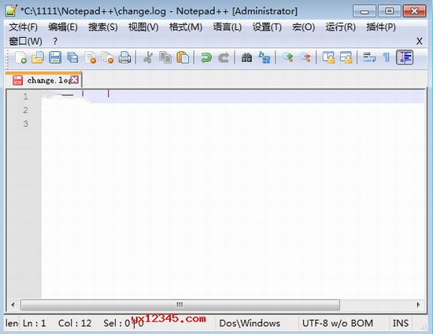
Task: Save the current file with floppy icon
Action: coord(55,57)
